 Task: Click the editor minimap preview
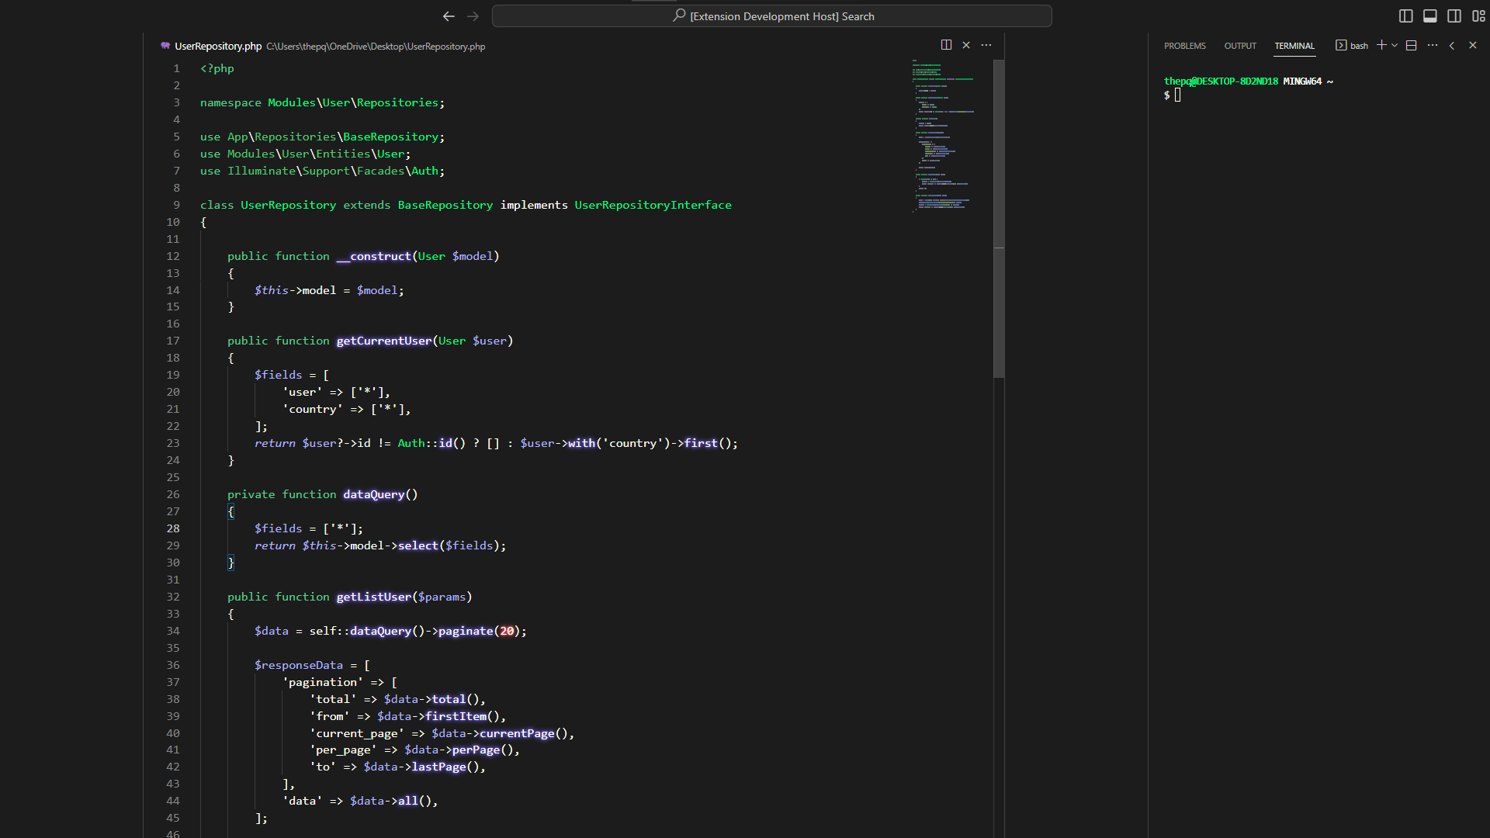pyautogui.click(x=943, y=136)
